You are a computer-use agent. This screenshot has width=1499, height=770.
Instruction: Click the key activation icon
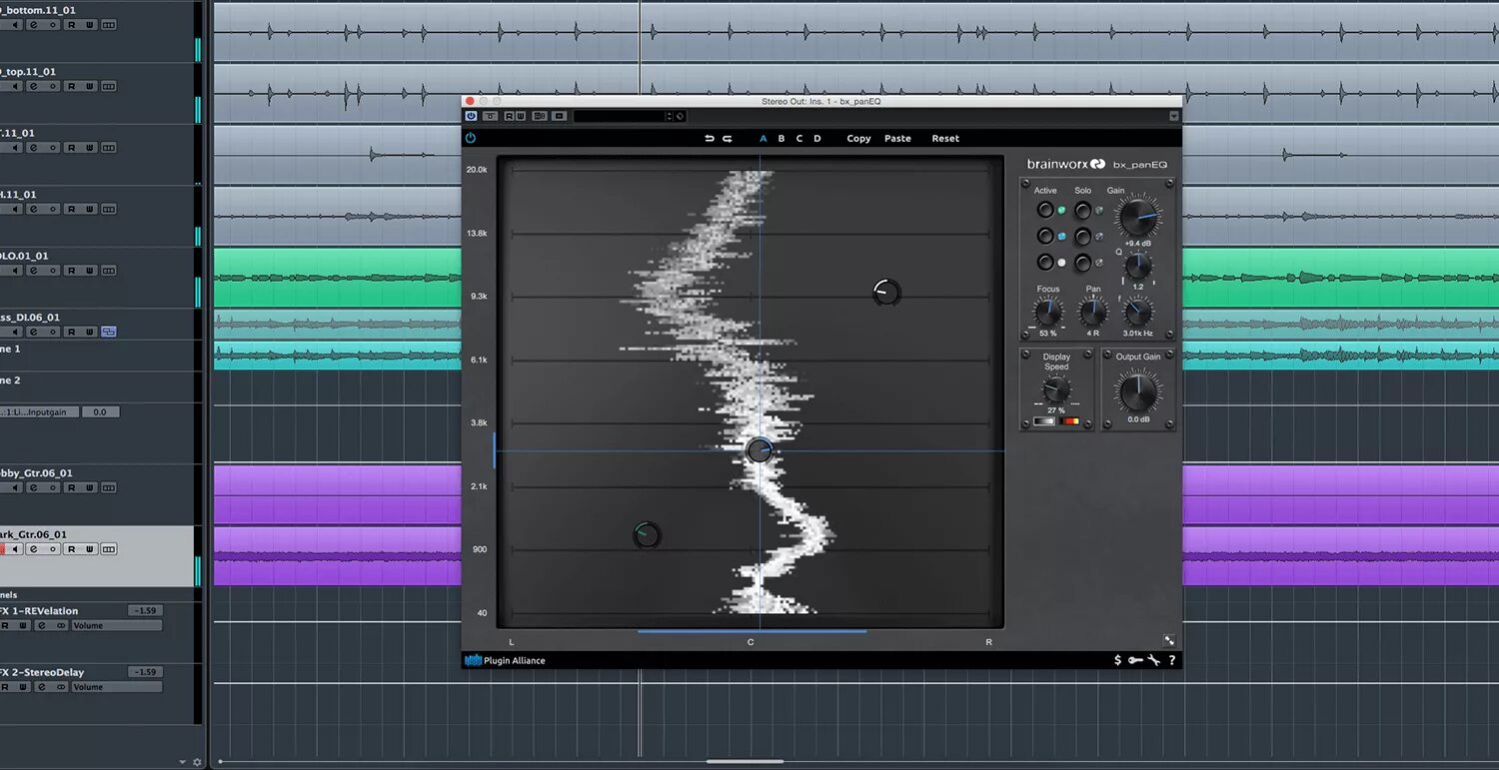click(x=1135, y=660)
